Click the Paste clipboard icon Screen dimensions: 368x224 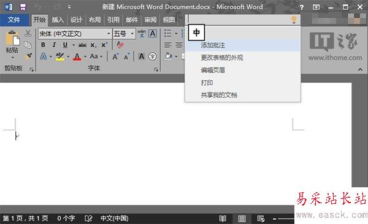click(12, 38)
